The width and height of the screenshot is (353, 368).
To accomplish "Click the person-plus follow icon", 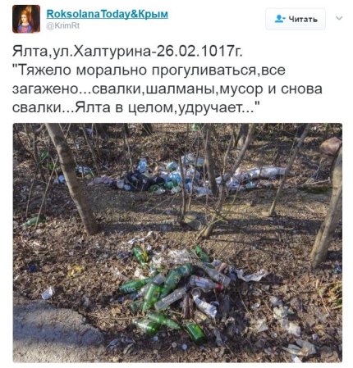I will [280, 19].
